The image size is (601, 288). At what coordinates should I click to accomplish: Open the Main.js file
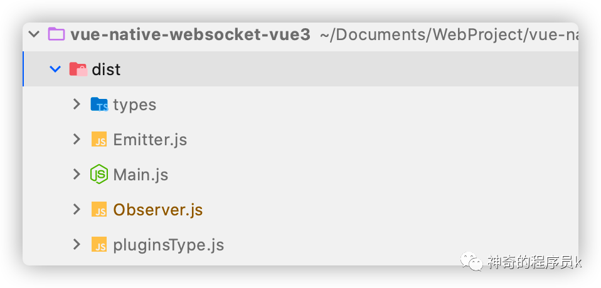click(x=141, y=175)
